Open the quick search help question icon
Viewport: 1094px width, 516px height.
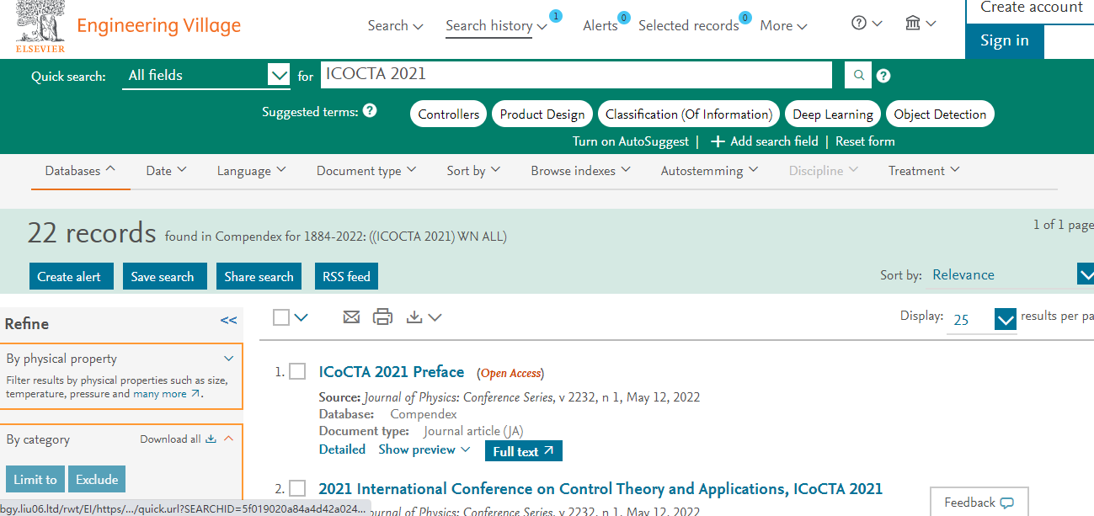[883, 76]
